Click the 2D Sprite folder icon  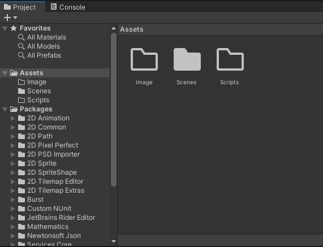21,163
